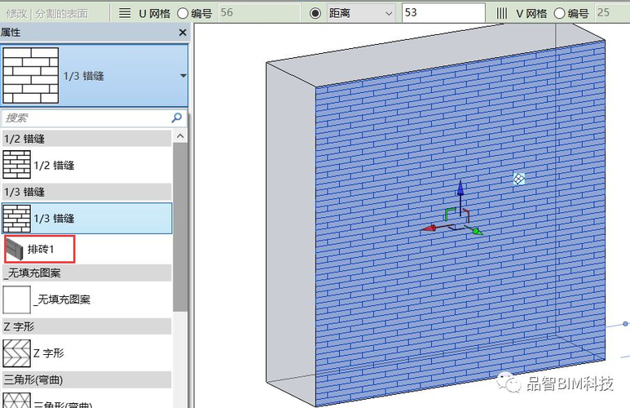This screenshot has width=630, height=408.
Task: Click the type list scrollbar thumb
Action: click(x=180, y=227)
